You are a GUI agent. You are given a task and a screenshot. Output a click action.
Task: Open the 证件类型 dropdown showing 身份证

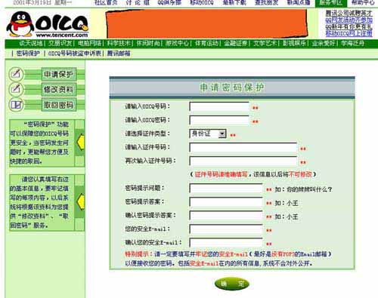pos(208,134)
